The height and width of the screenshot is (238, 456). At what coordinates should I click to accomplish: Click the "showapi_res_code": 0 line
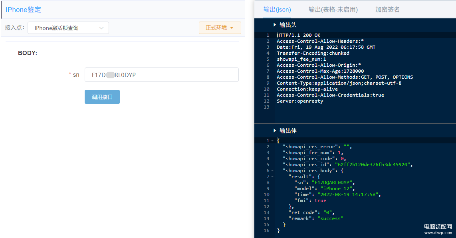pos(314,159)
